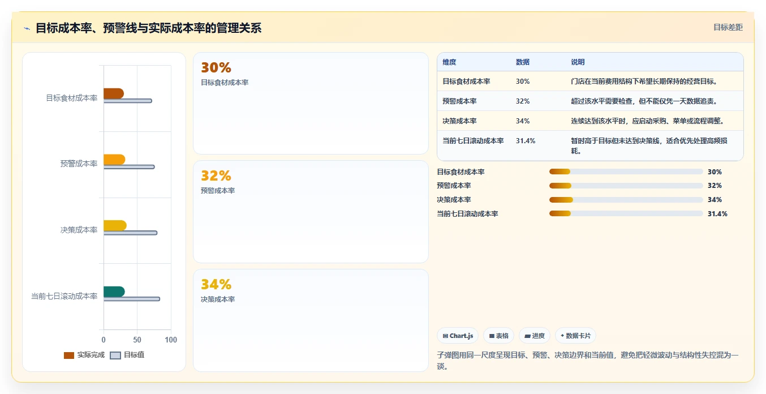The width and height of the screenshot is (766, 394).
Task: Click the page title 目标成本率、预警线与实际成本率的管理关系
Action: [x=149, y=28]
